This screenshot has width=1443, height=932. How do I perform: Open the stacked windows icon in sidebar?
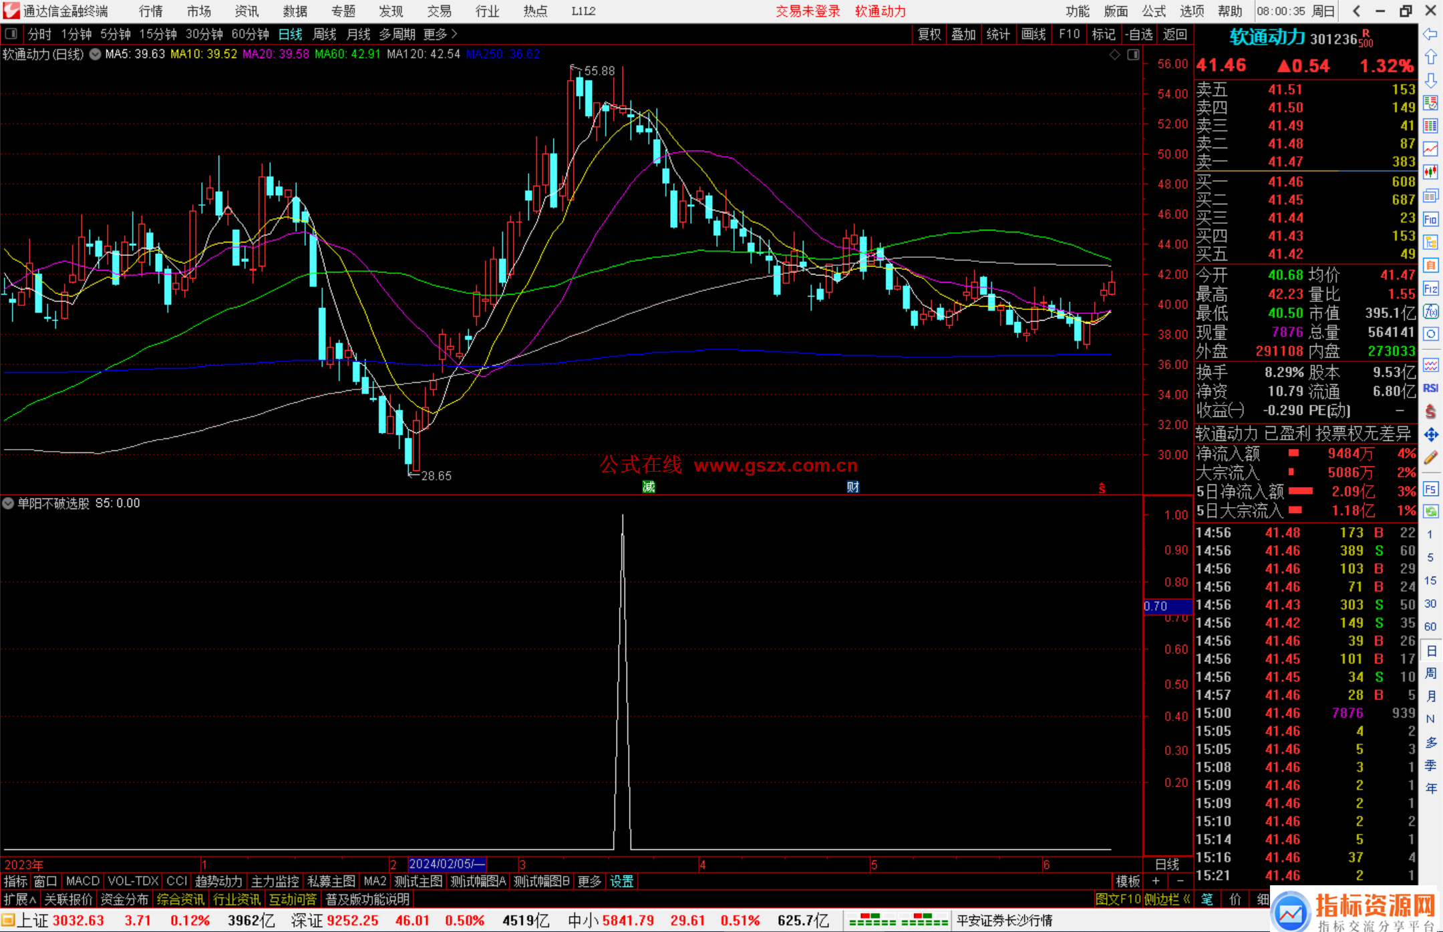1430,196
